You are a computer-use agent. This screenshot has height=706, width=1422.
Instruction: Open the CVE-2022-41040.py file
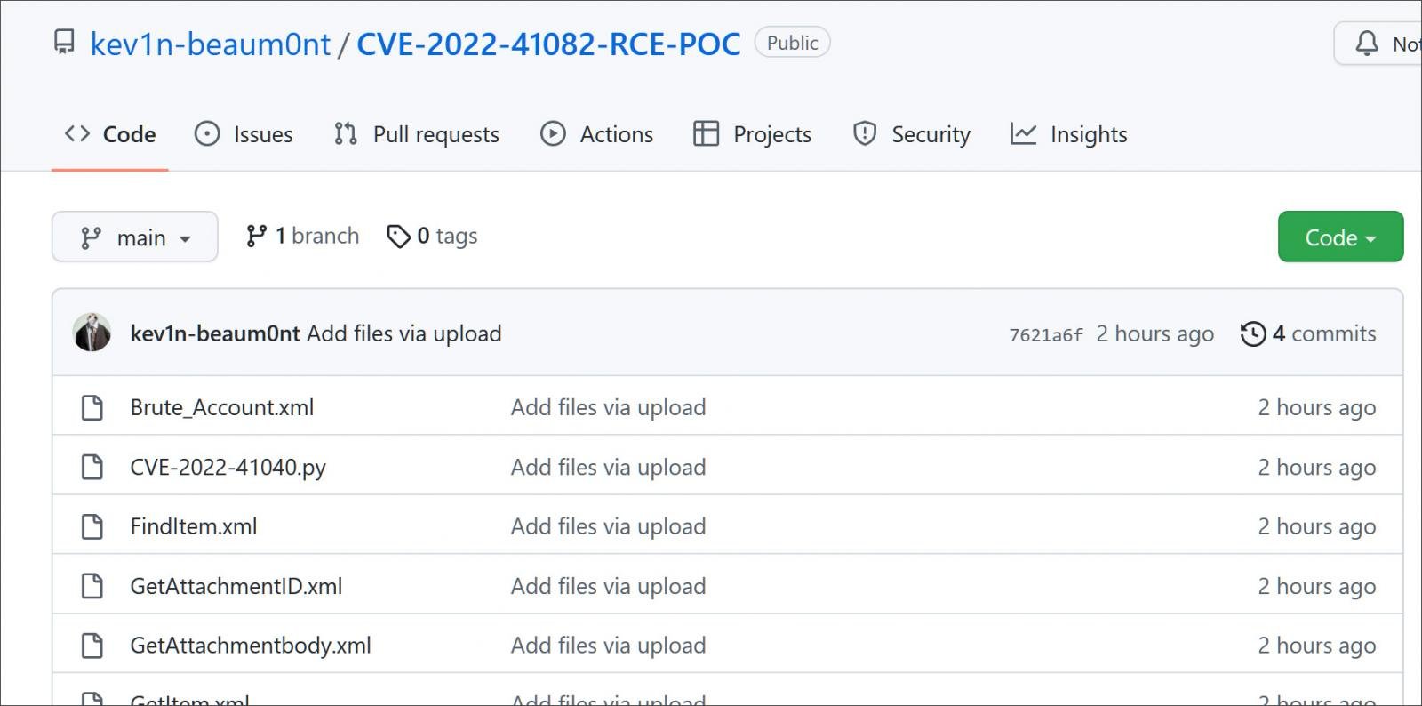pos(228,467)
